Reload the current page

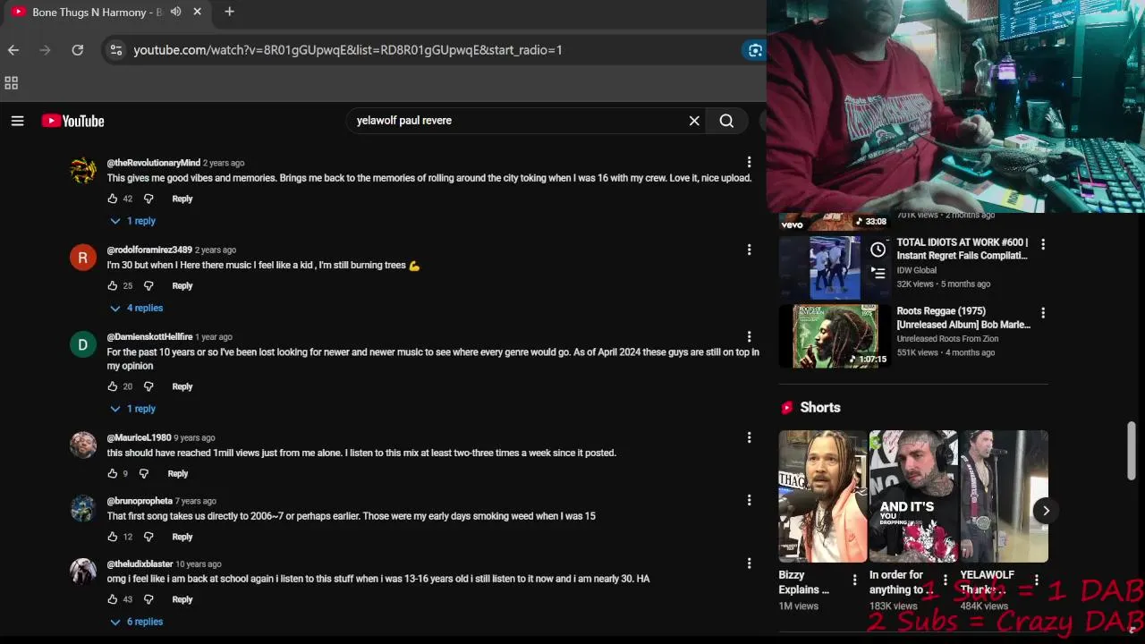point(78,50)
